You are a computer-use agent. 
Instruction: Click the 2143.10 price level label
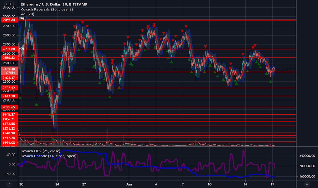9,96
